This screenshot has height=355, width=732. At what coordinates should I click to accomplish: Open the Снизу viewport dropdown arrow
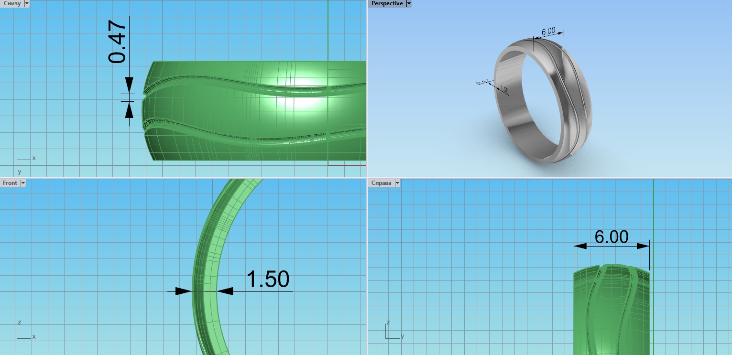coord(26,3)
